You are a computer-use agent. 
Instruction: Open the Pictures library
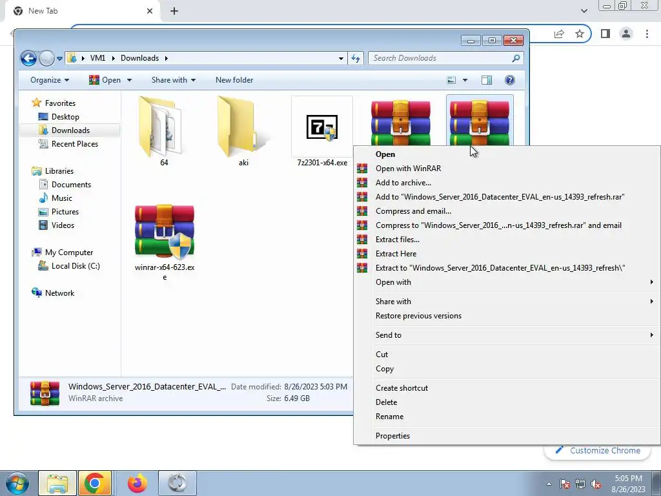(58, 212)
